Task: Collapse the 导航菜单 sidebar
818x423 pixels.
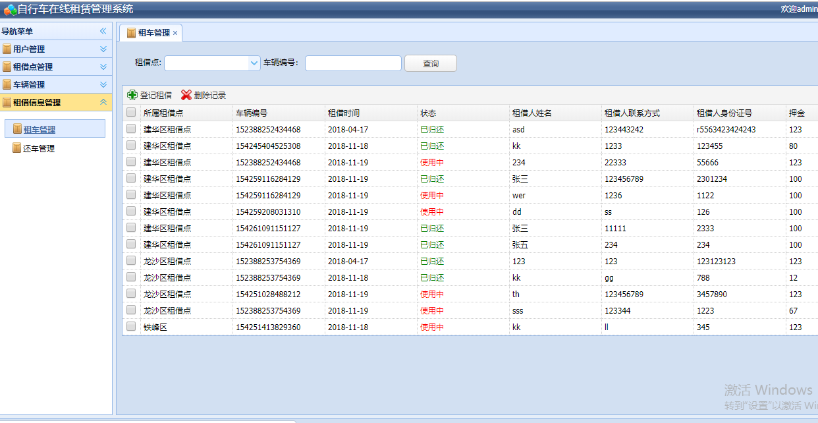Action: pos(103,31)
